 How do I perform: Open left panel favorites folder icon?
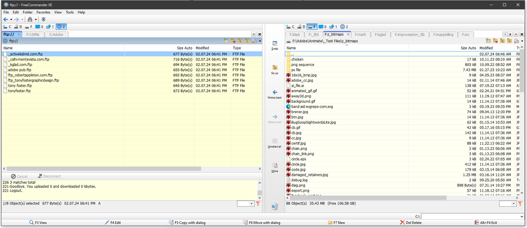(x=233, y=41)
